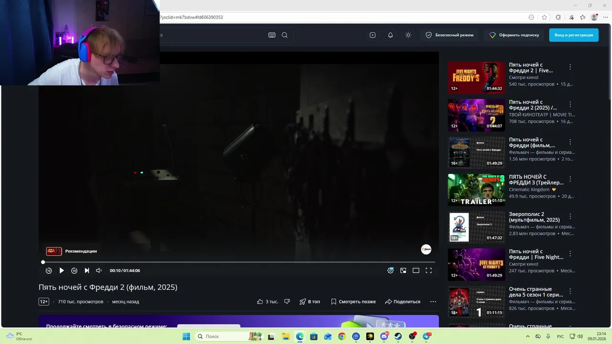Open Discord from taskbar

tap(384, 336)
